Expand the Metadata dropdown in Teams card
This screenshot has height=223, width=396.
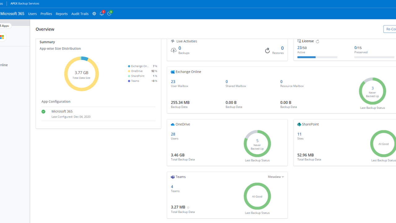pyautogui.click(x=276, y=177)
